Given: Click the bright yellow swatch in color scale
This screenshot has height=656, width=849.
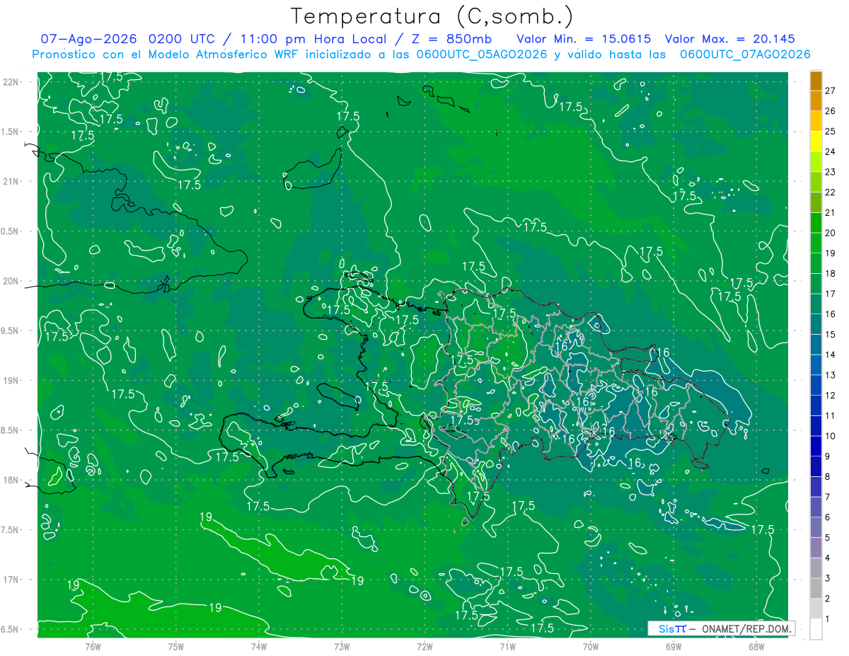Looking at the screenshot, I should (x=816, y=142).
